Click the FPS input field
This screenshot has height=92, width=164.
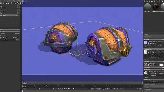click(x=99, y=89)
